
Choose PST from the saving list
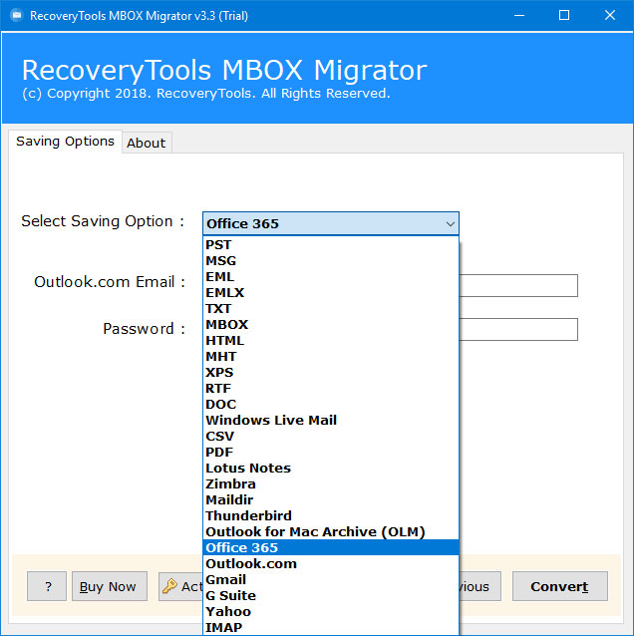pos(331,245)
